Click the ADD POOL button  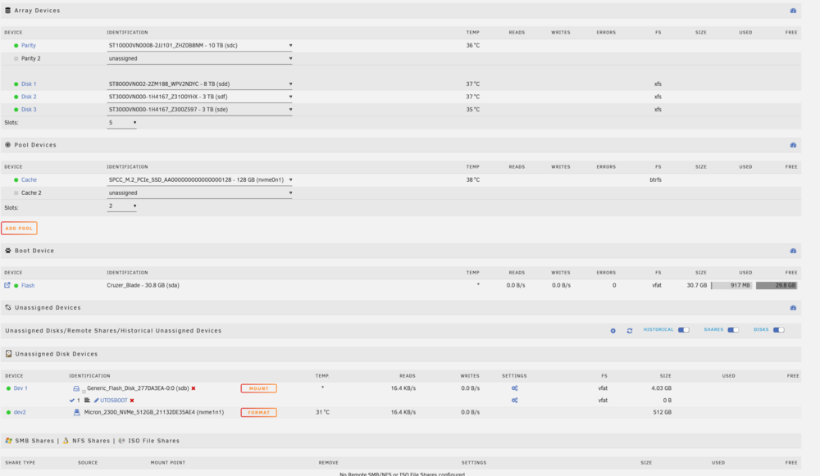[x=20, y=229]
